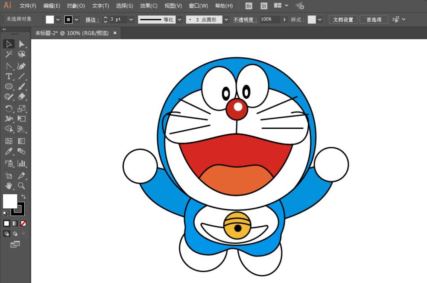The width and height of the screenshot is (427, 283).
Task: Open the 窗口(W) menu
Action: point(198,6)
